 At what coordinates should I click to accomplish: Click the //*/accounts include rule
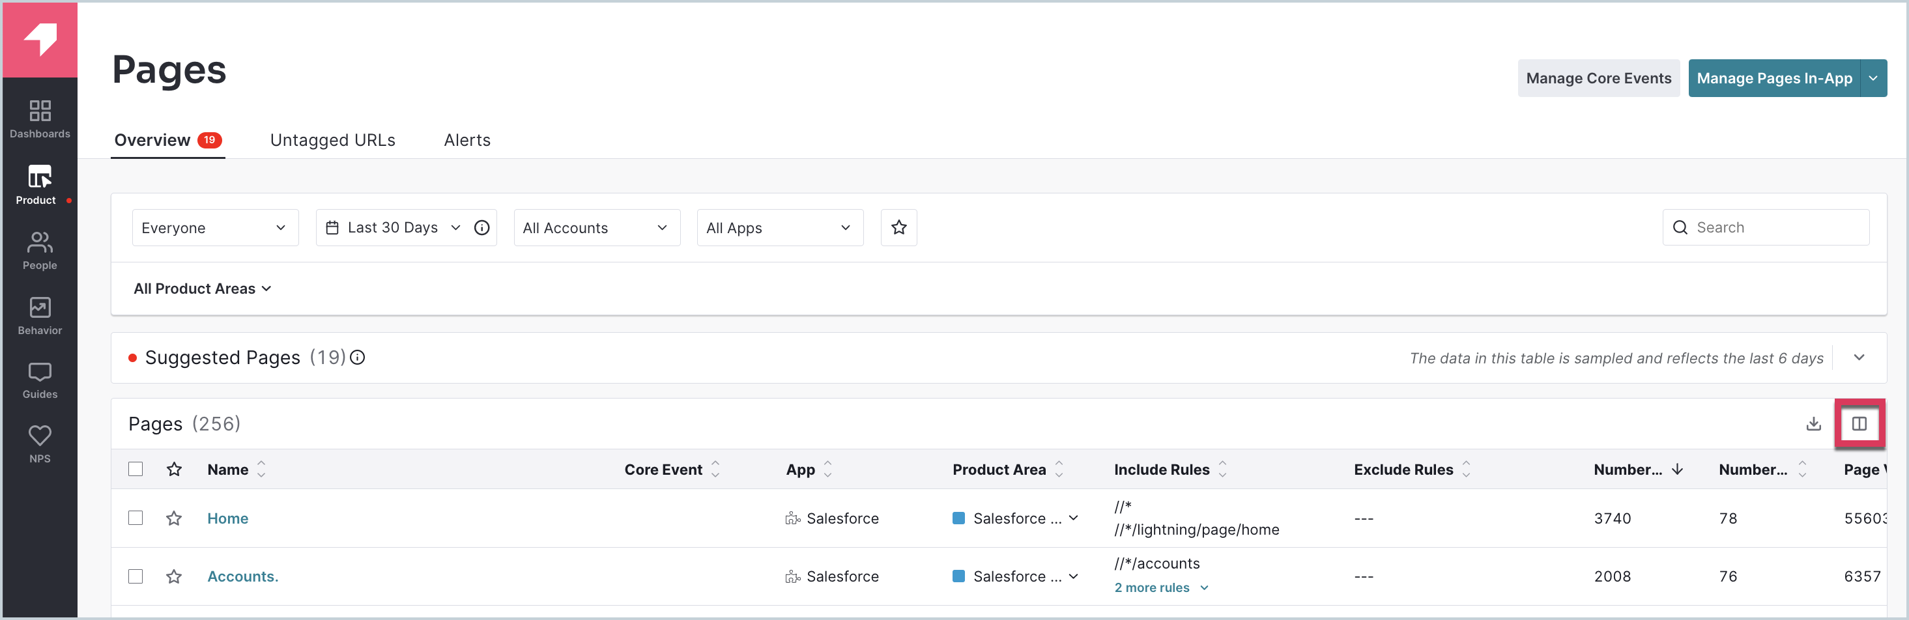pyautogui.click(x=1157, y=564)
